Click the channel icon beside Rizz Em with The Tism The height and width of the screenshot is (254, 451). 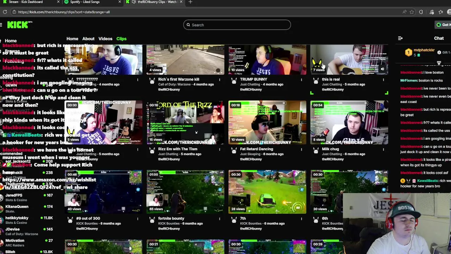pyautogui.click(x=152, y=151)
